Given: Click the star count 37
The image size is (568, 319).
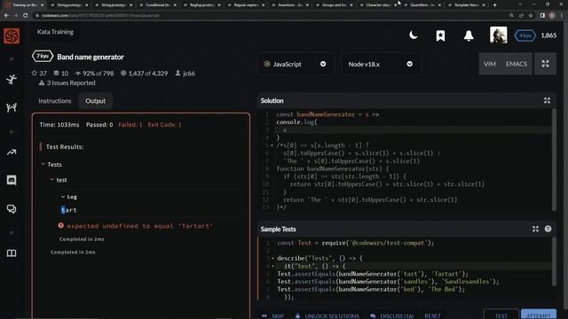Looking at the screenshot, I should click(x=39, y=73).
